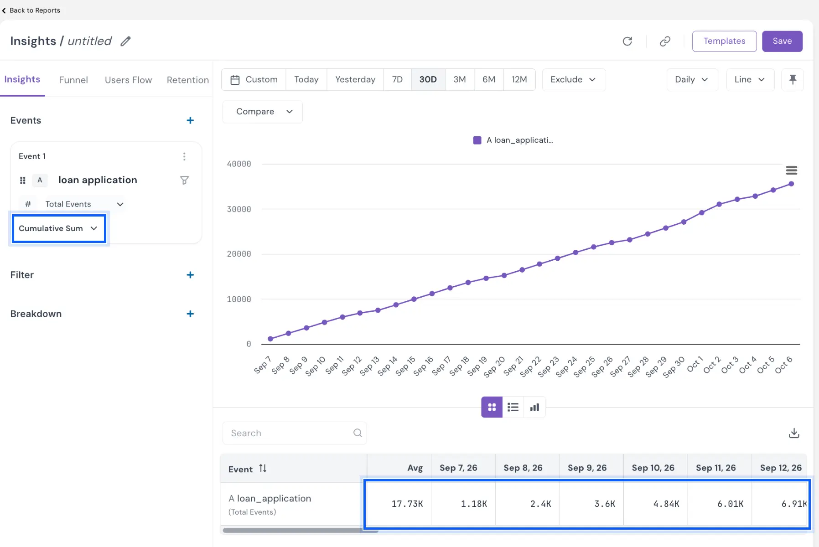Select the 12M range
Viewport: 819px width, 547px height.
519,79
